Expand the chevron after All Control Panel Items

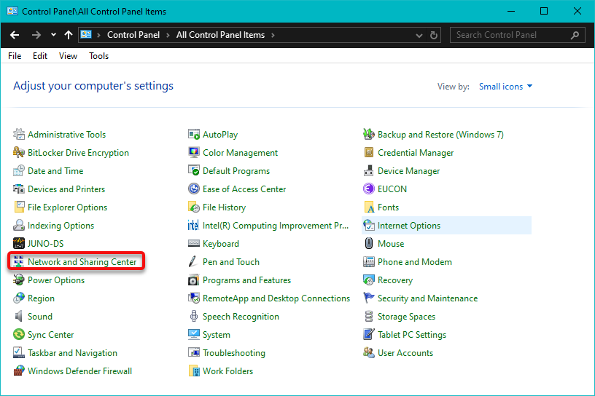tap(272, 35)
